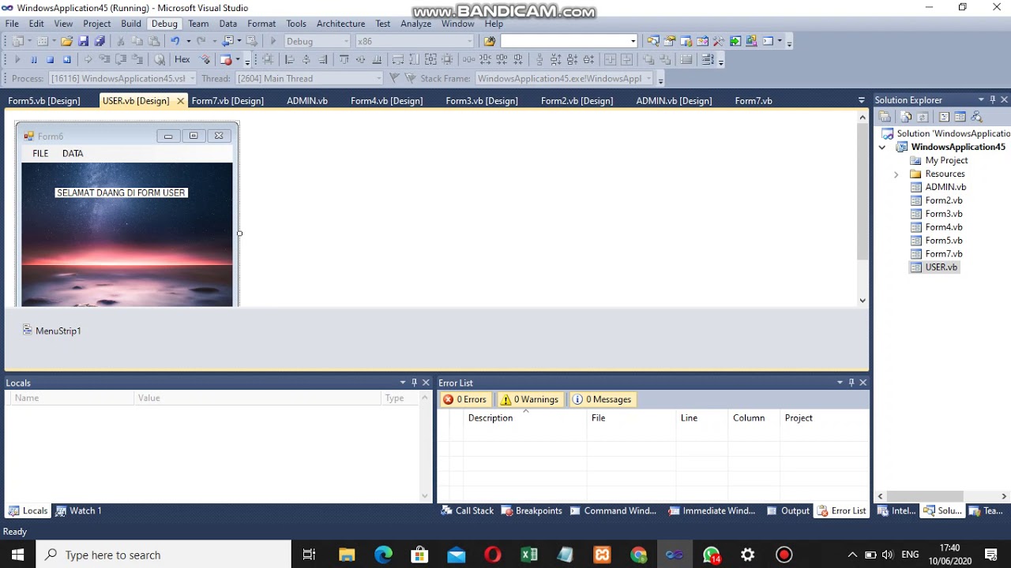Open the Architecture menu
Image resolution: width=1011 pixels, height=568 pixels.
tap(340, 24)
